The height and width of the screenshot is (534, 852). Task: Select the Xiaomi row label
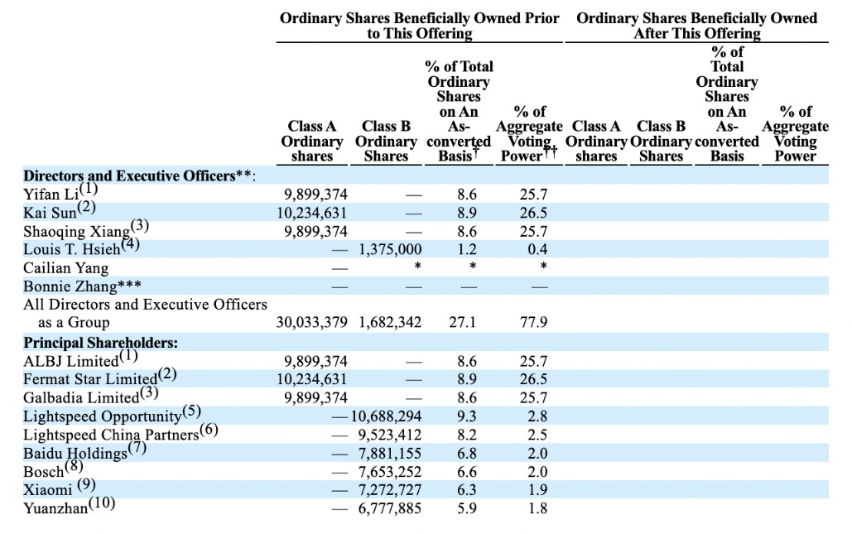tap(49, 489)
